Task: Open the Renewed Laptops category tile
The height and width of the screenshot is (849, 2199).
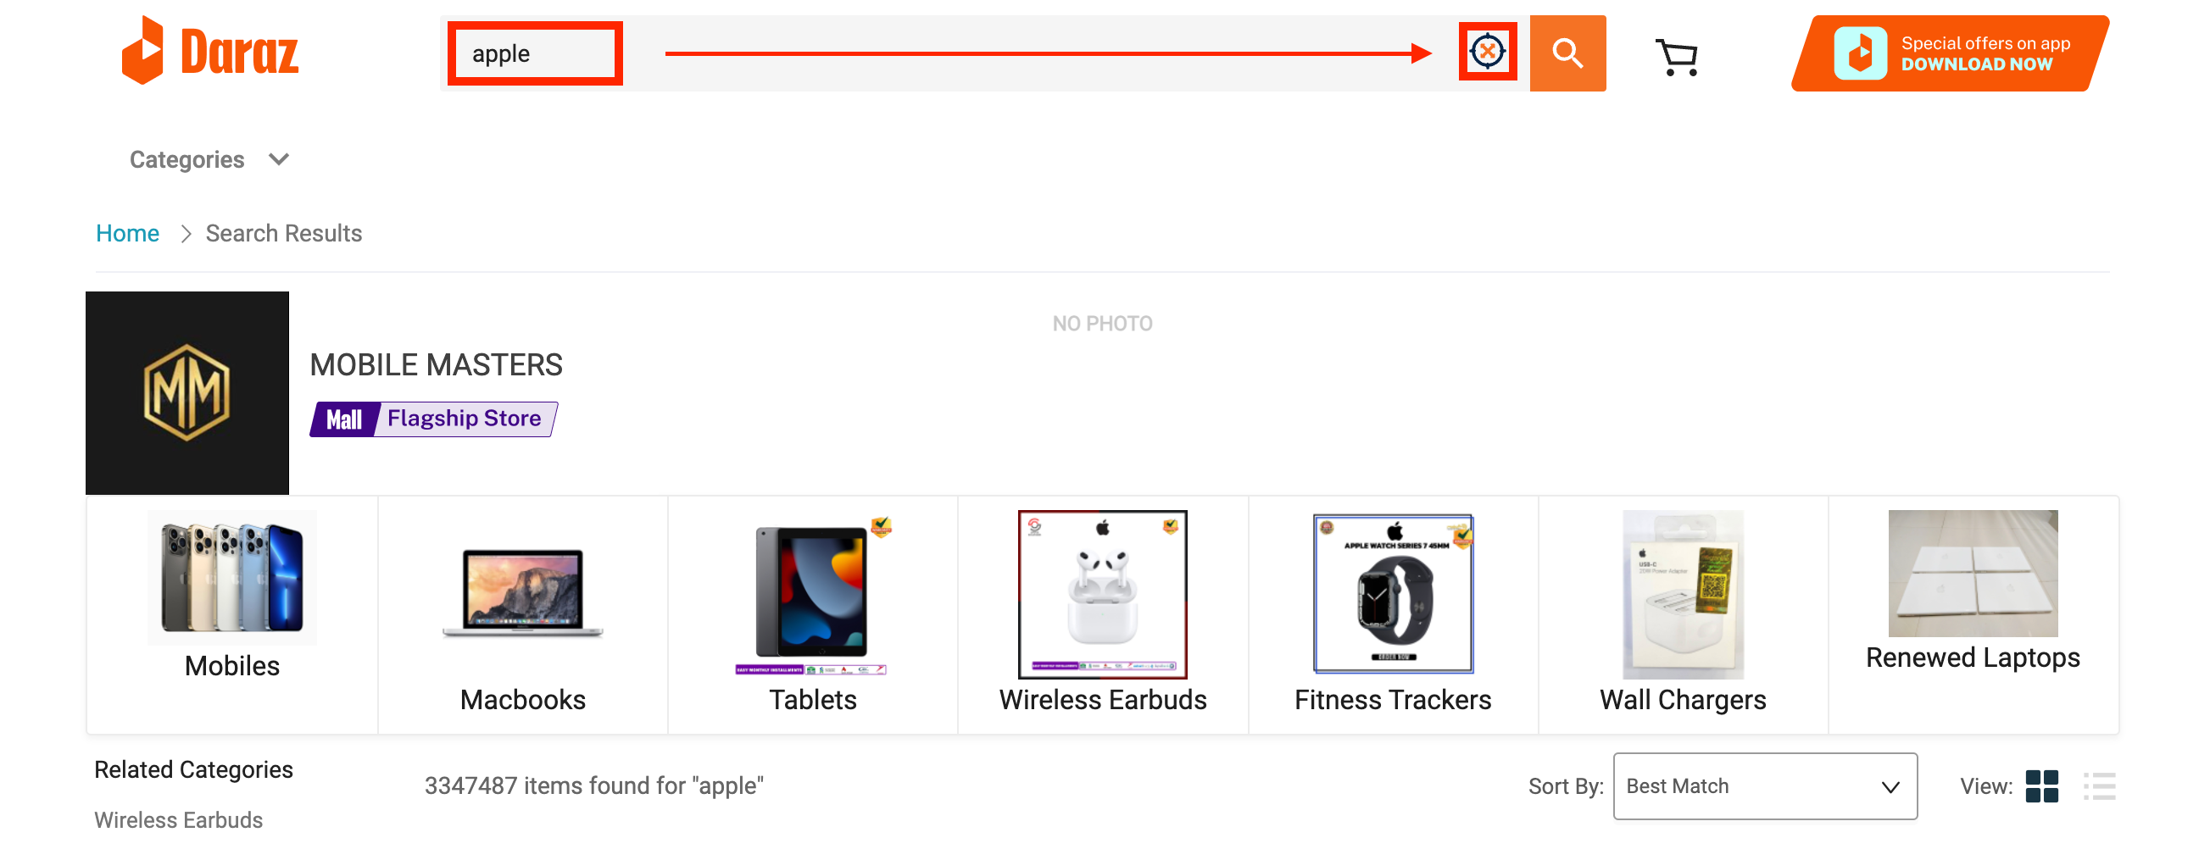Action: coord(1974,614)
